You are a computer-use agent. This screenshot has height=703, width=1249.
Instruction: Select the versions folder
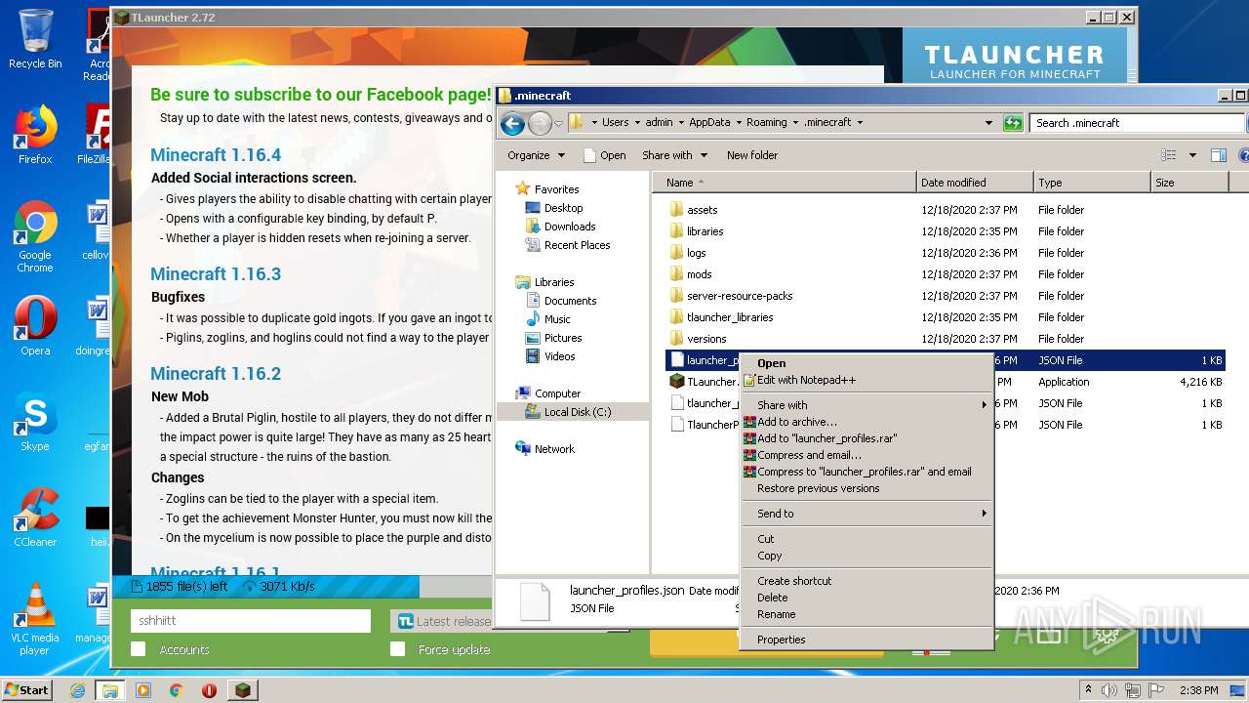click(x=706, y=339)
